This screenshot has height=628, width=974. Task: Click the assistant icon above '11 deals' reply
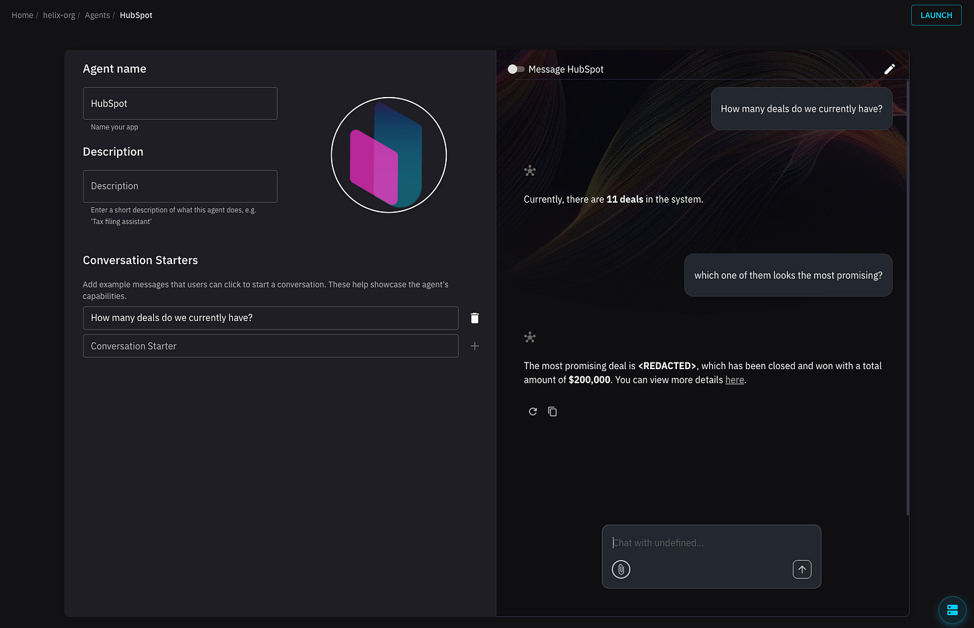click(530, 171)
